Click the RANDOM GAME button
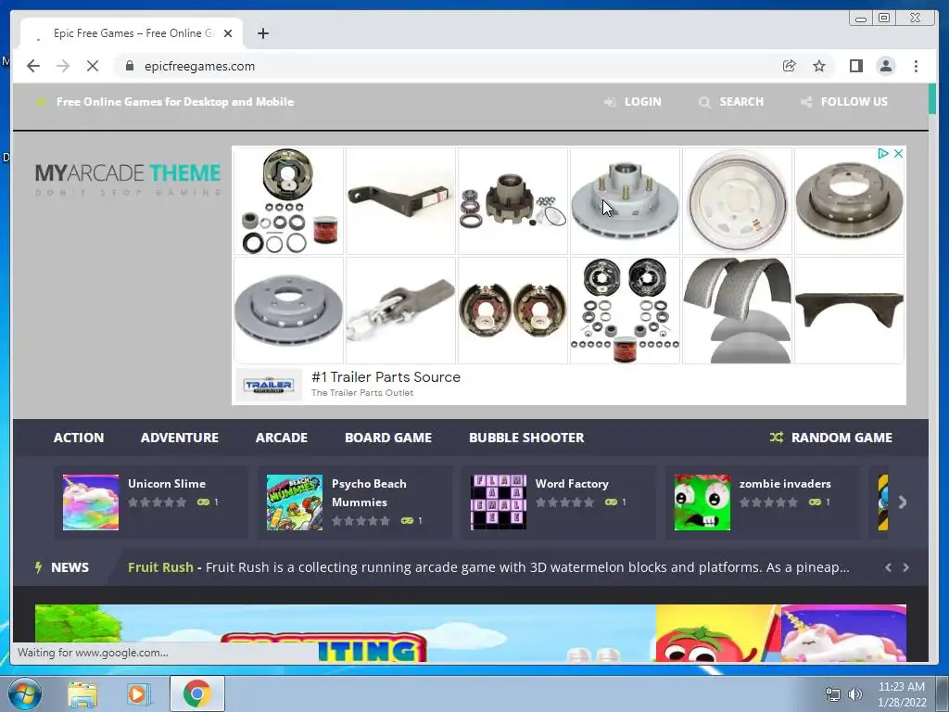Viewport: 949px width, 712px height. point(831,438)
